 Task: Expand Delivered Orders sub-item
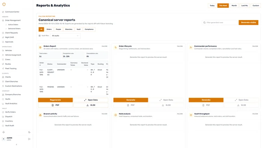click(x=14, y=29)
